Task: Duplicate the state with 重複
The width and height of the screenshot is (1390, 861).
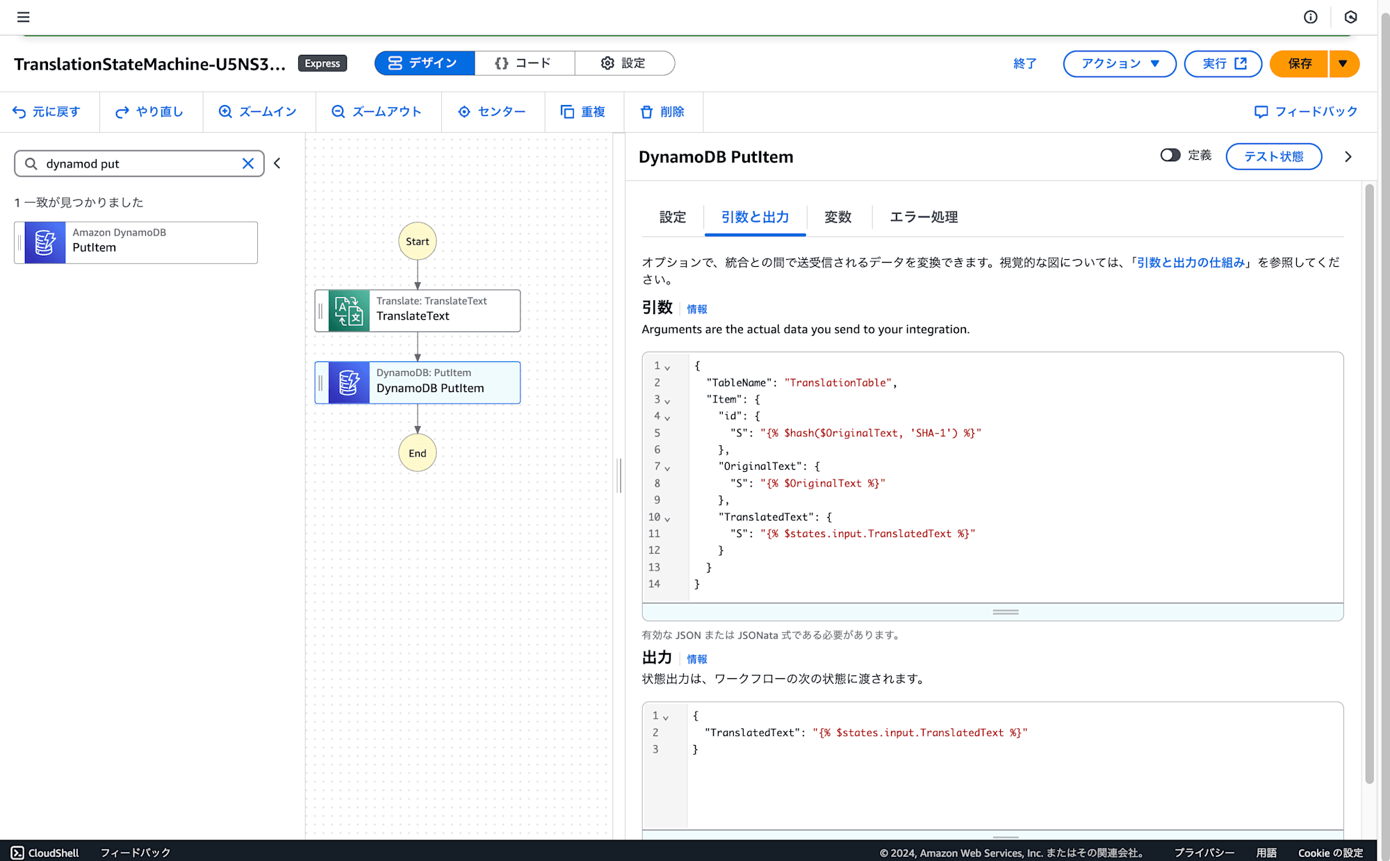Action: tap(583, 112)
